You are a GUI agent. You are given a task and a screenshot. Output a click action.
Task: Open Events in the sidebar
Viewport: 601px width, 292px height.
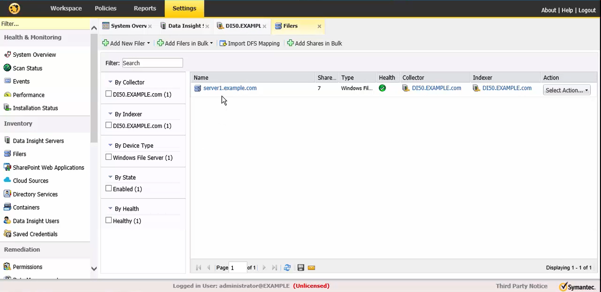21,81
